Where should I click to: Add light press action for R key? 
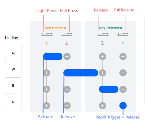click(x=47, y=106)
